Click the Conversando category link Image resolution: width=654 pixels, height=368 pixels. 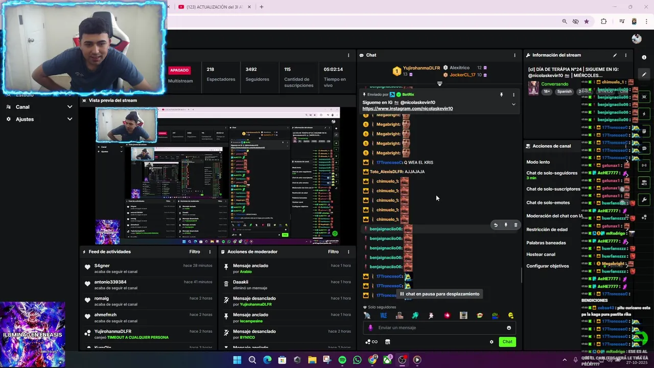click(554, 84)
